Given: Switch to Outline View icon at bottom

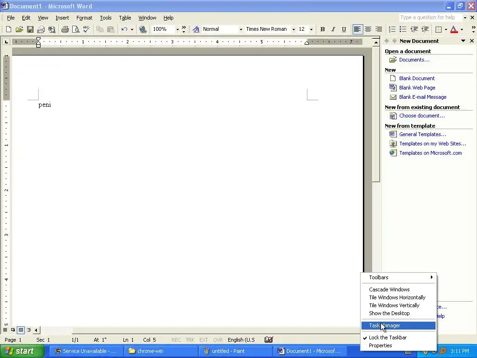Looking at the screenshot, I should click(x=29, y=330).
